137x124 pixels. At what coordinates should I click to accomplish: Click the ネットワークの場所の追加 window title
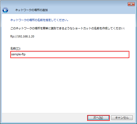31,10
